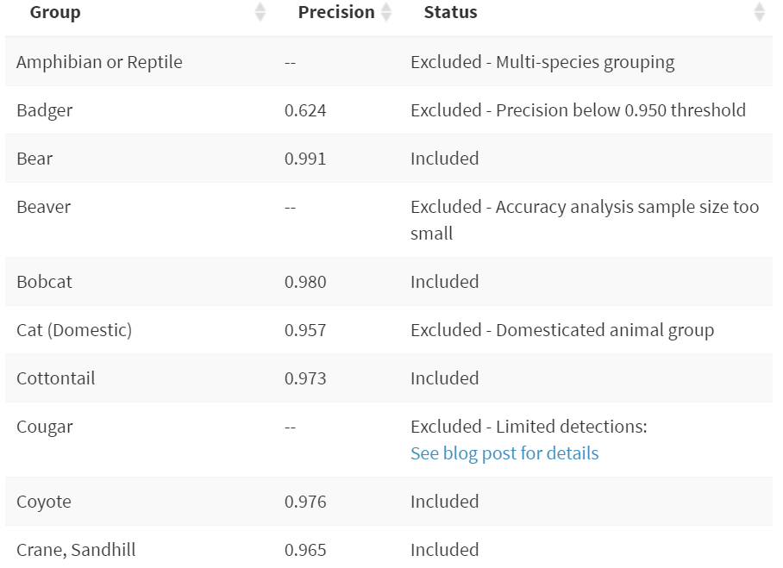Click the Cougar group name
This screenshot has height=568, width=783.
click(x=45, y=427)
